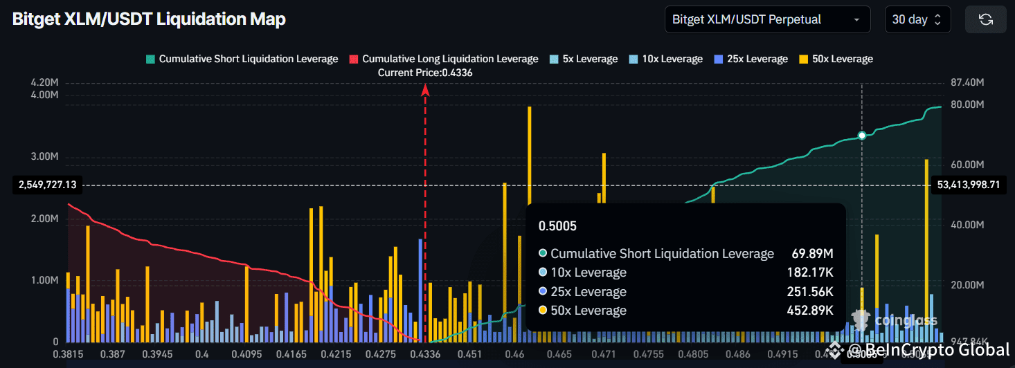The image size is (1015, 368).
Task: Open the Bitget XLM/USDT Perpetual dropdown
Action: coord(766,19)
